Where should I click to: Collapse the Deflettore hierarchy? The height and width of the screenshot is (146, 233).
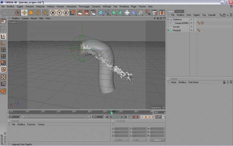coord(168,19)
